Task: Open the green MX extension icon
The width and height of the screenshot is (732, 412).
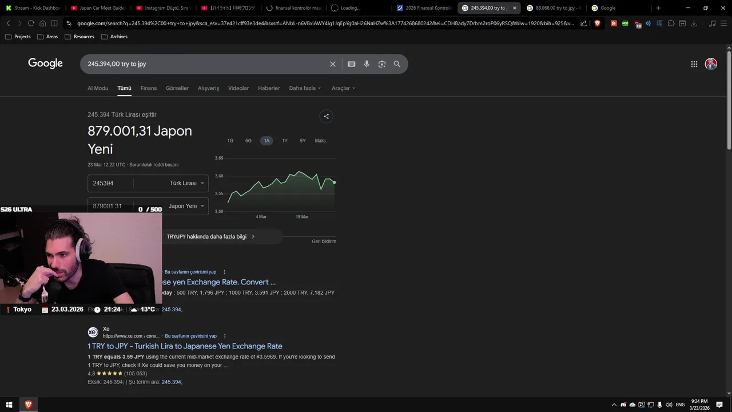Action: 625,23
